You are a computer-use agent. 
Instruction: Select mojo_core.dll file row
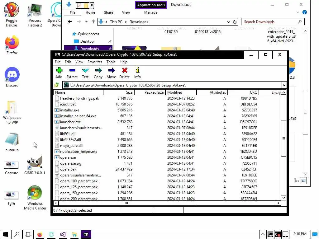click(167, 146)
